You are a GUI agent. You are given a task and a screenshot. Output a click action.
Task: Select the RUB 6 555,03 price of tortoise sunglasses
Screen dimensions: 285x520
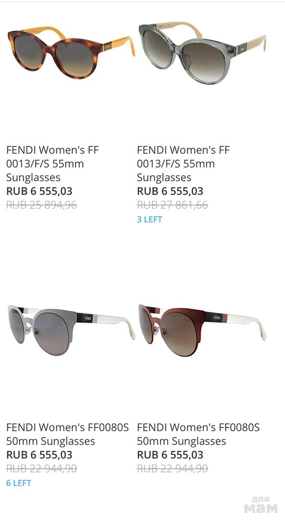[x=39, y=191]
